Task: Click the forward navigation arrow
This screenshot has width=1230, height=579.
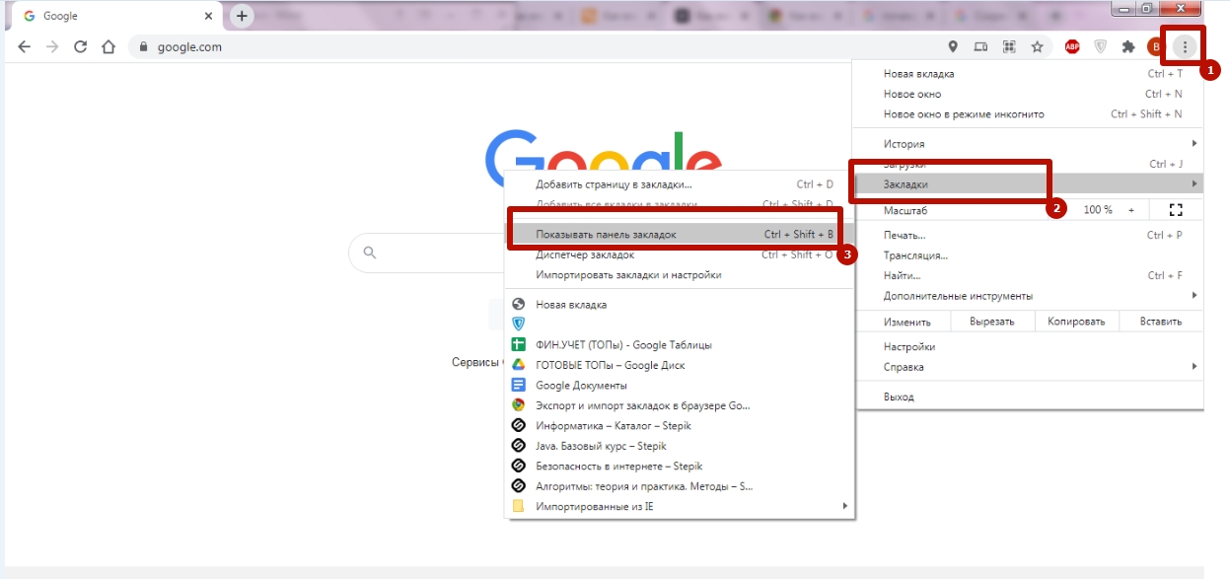Action: click(52, 46)
